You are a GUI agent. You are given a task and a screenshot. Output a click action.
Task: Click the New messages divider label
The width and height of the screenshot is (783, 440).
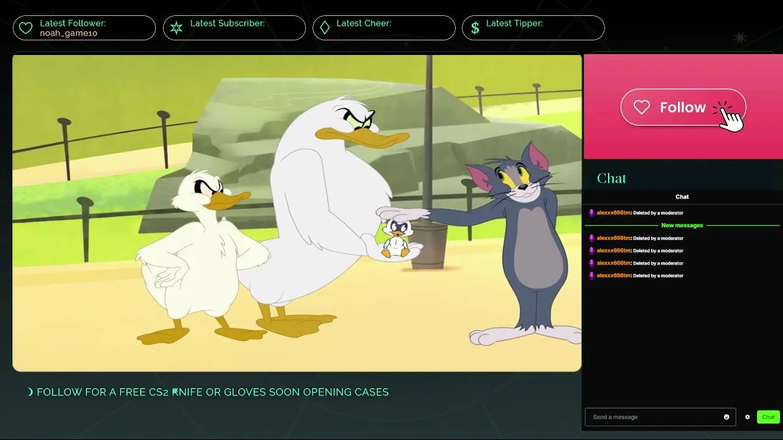(682, 226)
